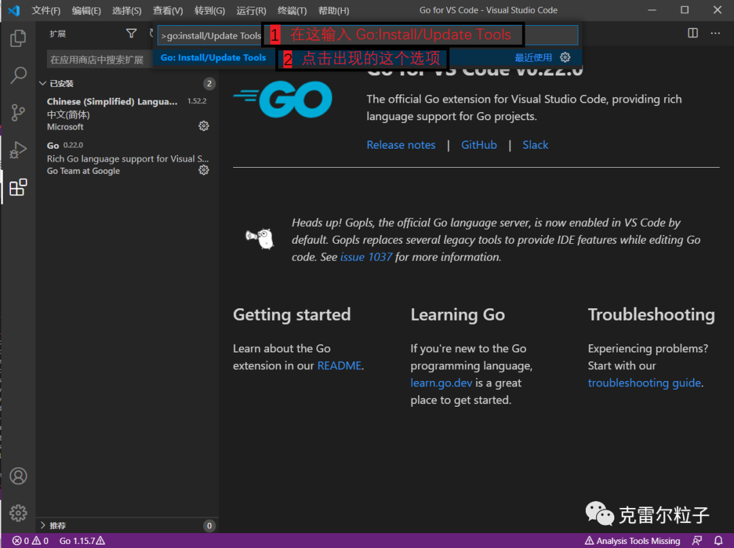Select the Go extension in list
The width and height of the screenshot is (734, 548).
[x=126, y=158]
